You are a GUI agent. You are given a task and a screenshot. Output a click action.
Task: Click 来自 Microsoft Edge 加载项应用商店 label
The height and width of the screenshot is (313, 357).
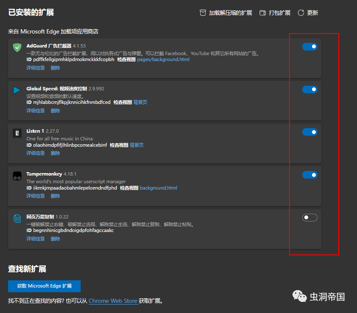[x=53, y=31]
